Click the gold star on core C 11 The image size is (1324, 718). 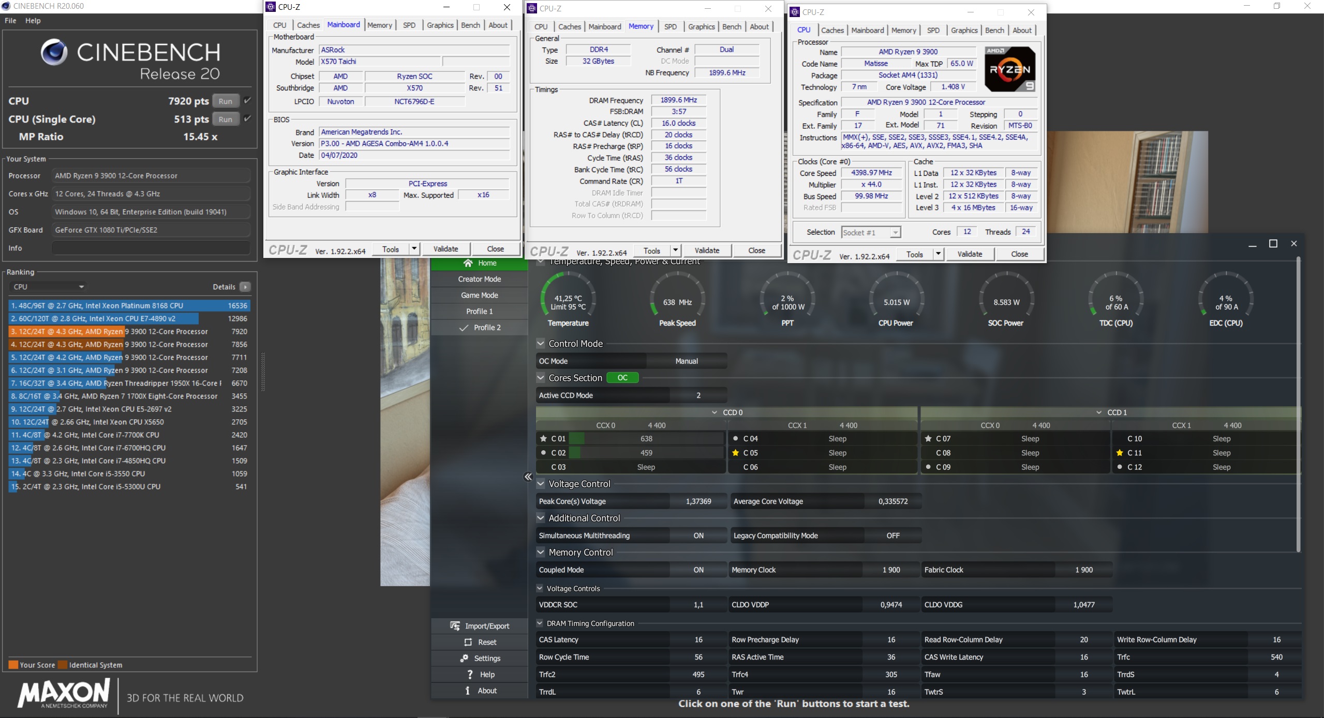(x=1120, y=453)
